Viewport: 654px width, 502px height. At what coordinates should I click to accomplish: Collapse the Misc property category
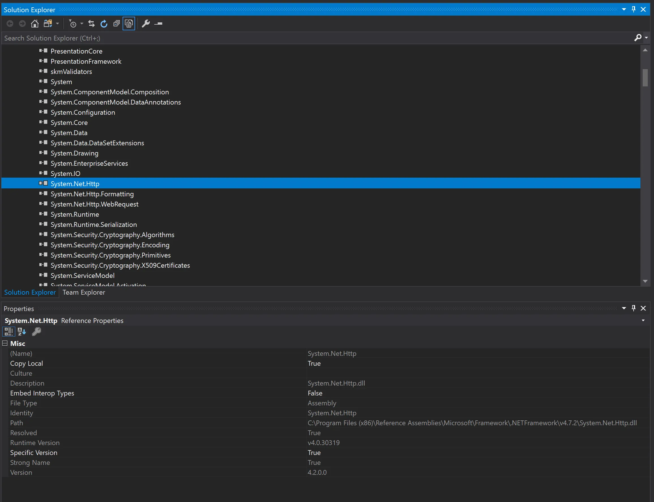click(5, 343)
